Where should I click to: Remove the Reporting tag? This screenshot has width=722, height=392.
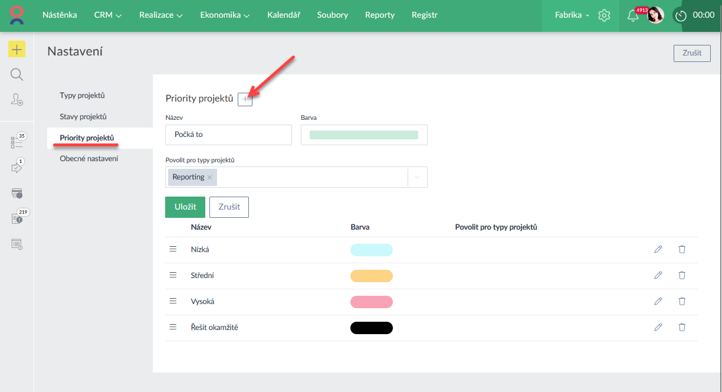(209, 177)
